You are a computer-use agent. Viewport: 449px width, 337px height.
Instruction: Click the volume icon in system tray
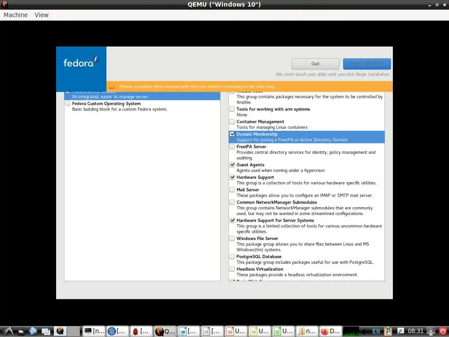tap(366, 331)
